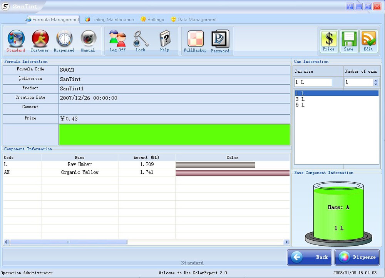Click the Collection value SanTint

pos(70,79)
